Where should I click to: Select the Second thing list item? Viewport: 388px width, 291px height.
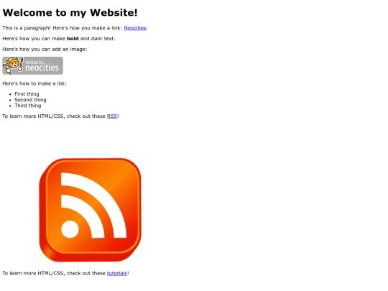click(30, 100)
